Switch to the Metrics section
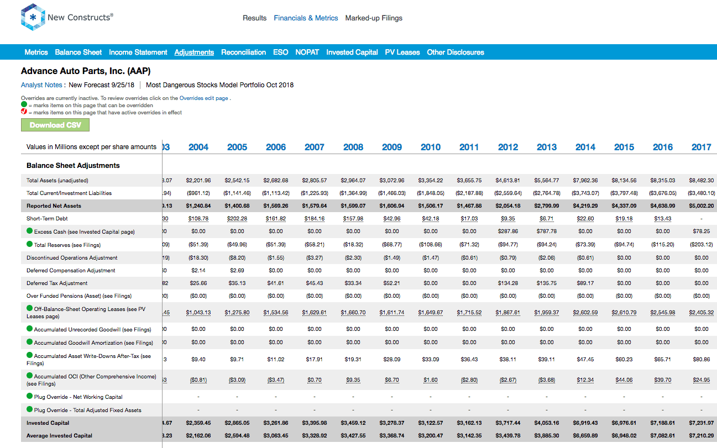The width and height of the screenshot is (717, 448). coord(36,52)
